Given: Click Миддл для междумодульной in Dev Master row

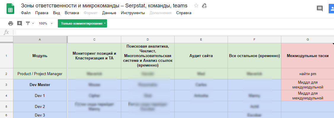Looking at the screenshot, I should [308, 85].
